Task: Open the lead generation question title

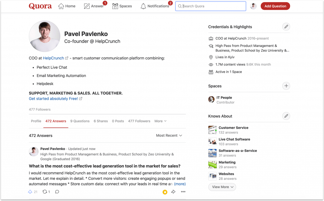Action: tap(105, 166)
